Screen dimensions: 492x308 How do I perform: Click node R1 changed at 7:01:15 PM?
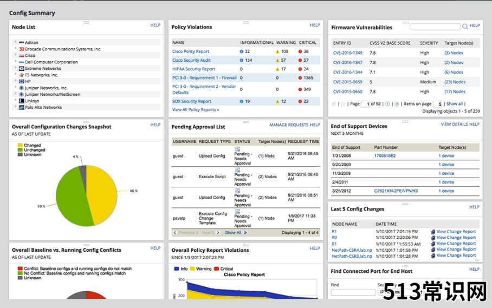click(x=334, y=232)
